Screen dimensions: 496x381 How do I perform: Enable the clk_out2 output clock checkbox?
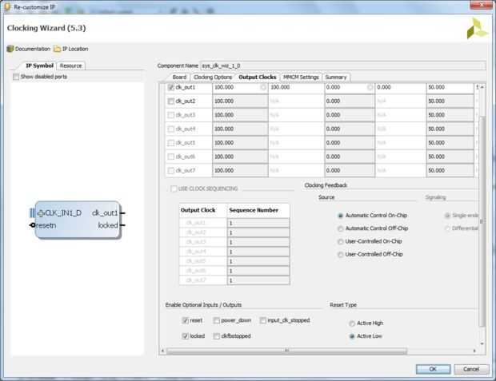pos(171,101)
